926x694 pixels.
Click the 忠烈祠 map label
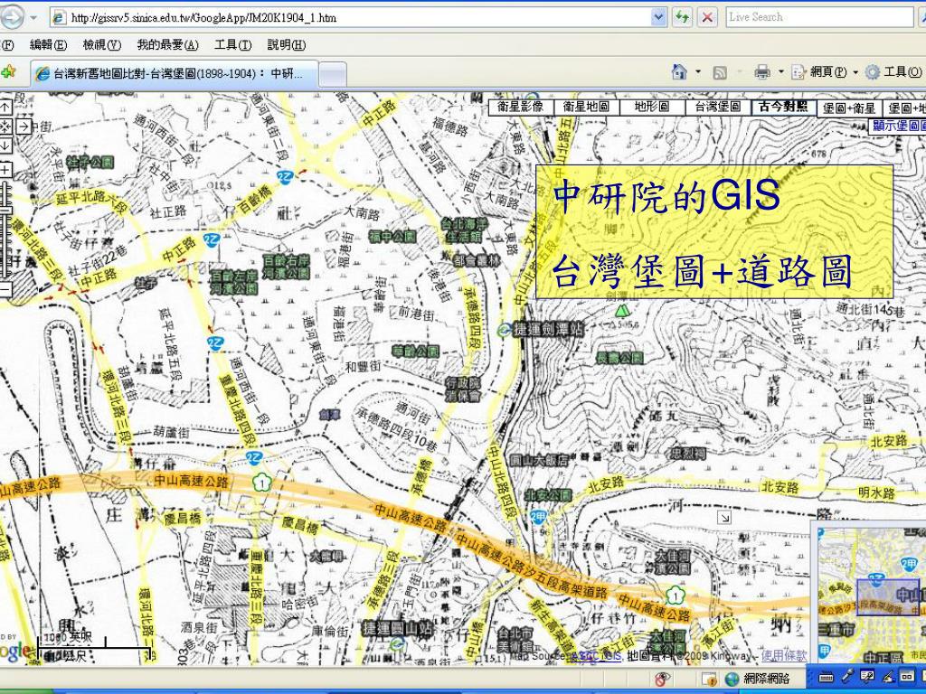tap(687, 454)
